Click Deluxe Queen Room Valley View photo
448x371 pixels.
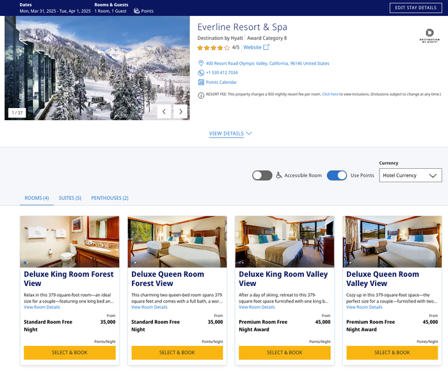tap(392, 242)
